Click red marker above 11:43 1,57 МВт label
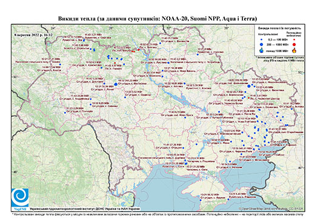The image size is (315, 223). [115, 63]
